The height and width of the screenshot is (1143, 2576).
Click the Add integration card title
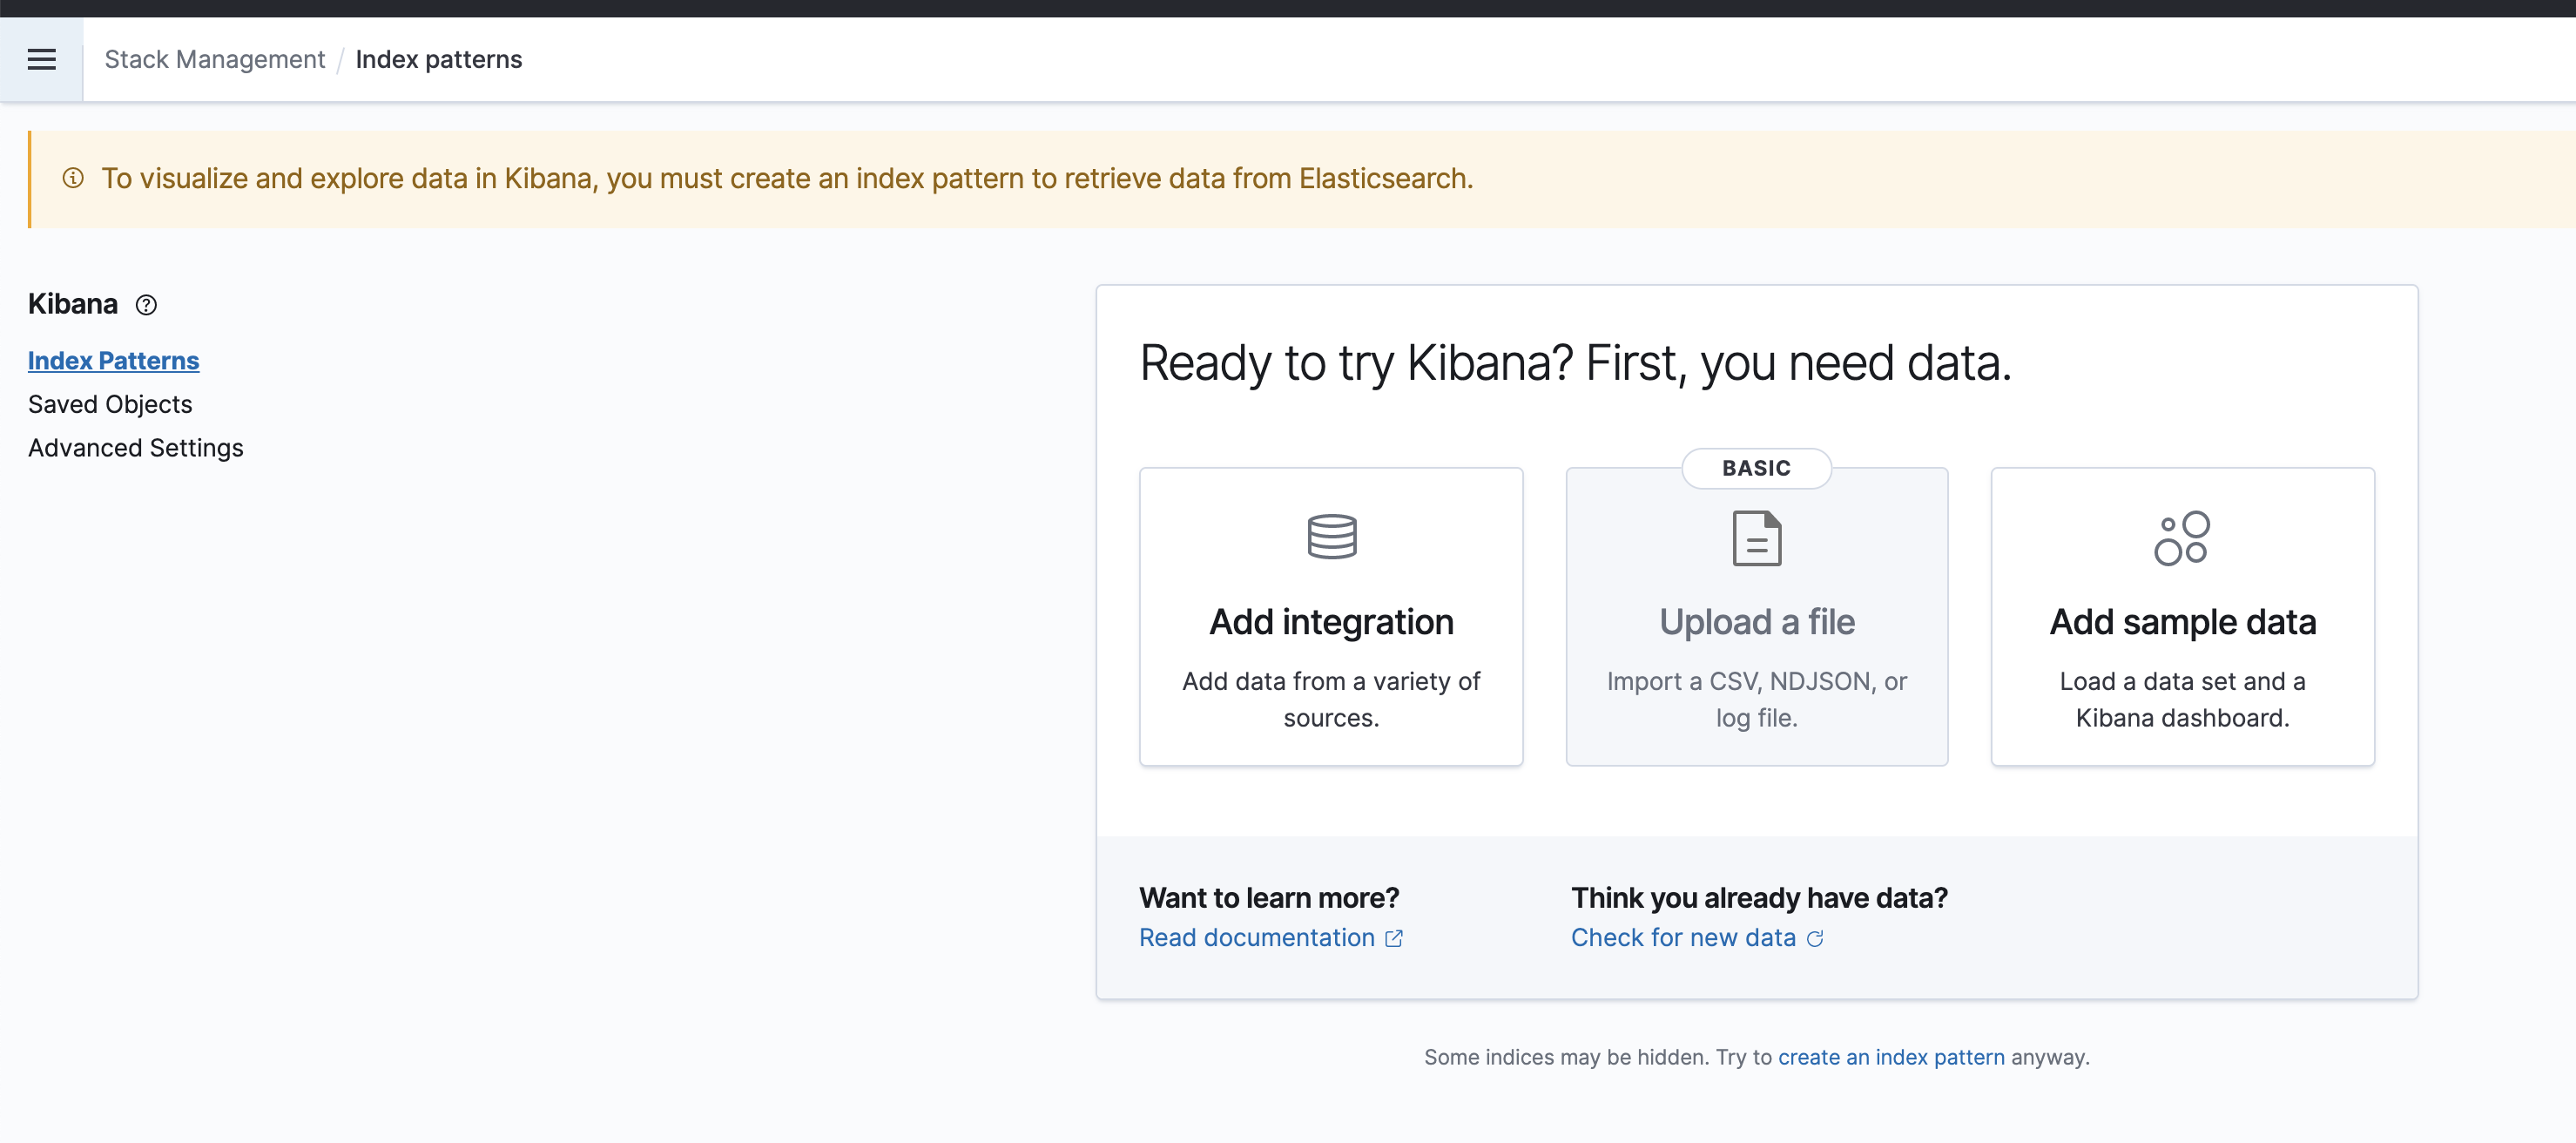[1331, 622]
